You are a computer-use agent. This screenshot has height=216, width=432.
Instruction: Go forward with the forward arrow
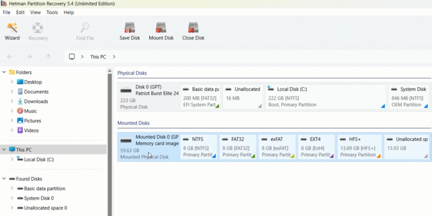(29, 57)
